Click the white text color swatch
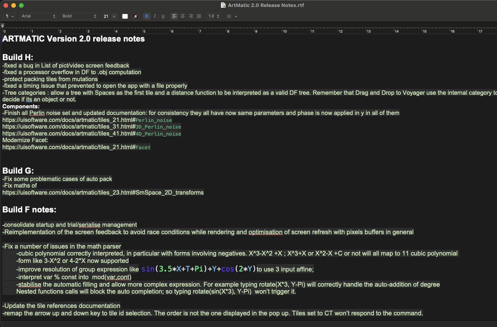Image resolution: width=497 pixels, height=327 pixels. (x=125, y=16)
